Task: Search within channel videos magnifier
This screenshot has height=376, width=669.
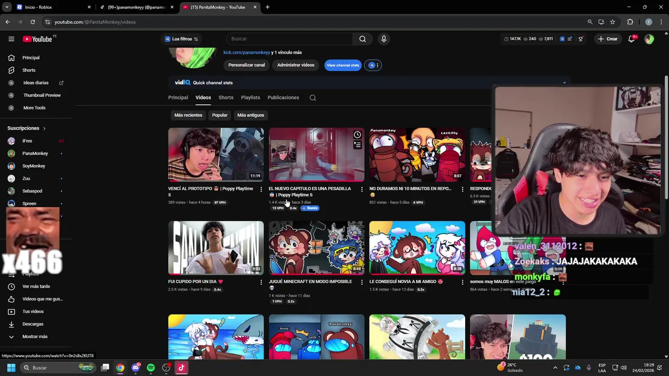Action: 313,98
